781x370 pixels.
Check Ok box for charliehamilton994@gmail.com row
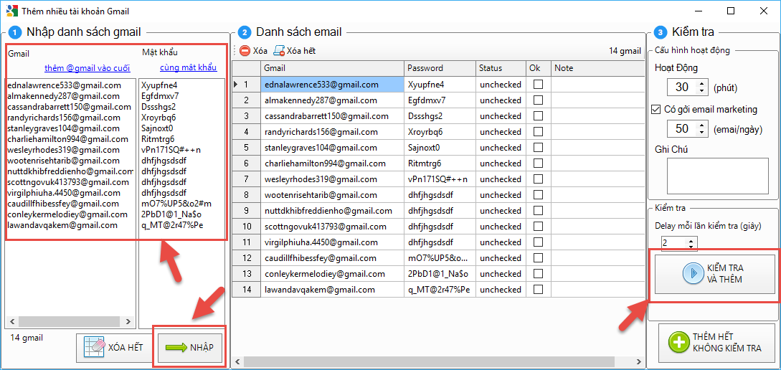click(x=538, y=163)
